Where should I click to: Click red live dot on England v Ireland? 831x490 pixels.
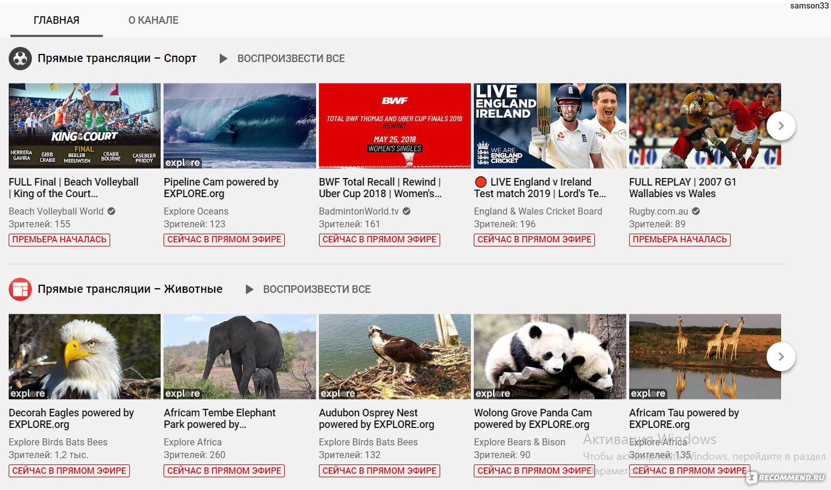[x=481, y=182]
